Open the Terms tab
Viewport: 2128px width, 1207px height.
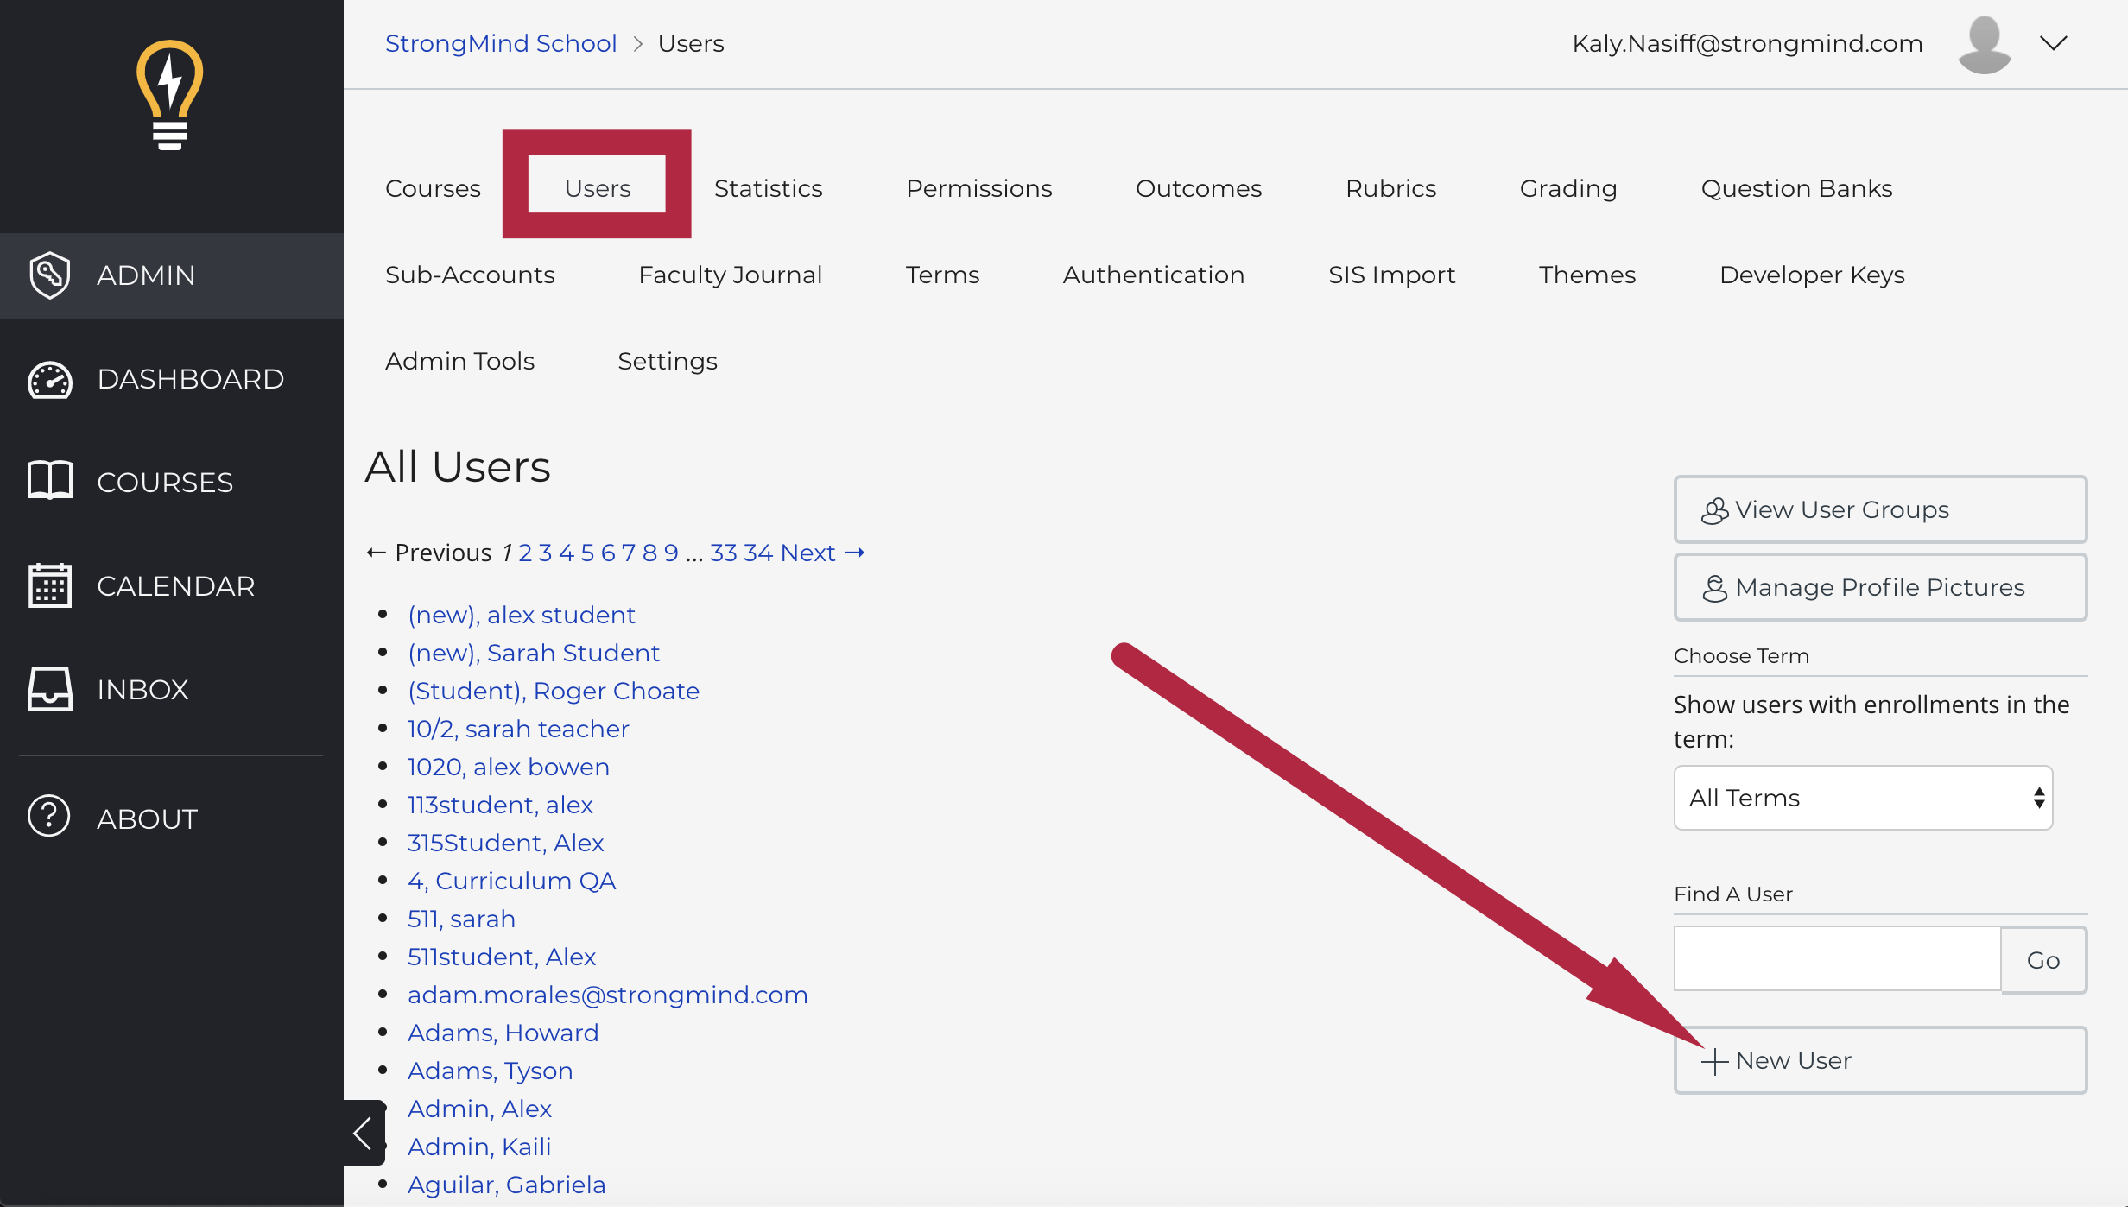pyautogui.click(x=942, y=275)
